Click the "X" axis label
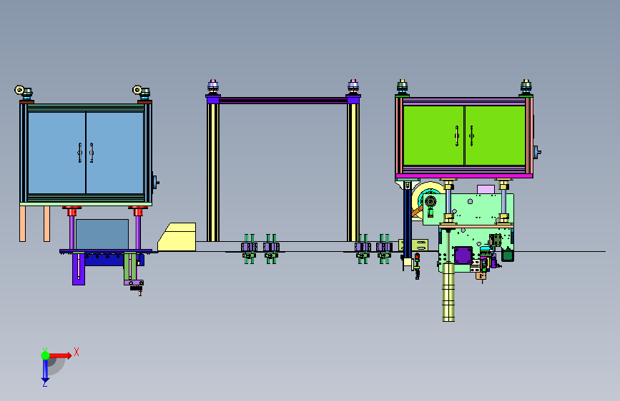620x401 pixels. coord(77,352)
